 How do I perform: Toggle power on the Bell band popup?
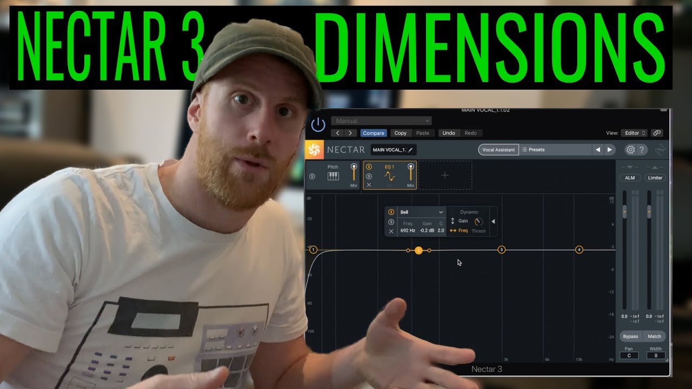(391, 212)
